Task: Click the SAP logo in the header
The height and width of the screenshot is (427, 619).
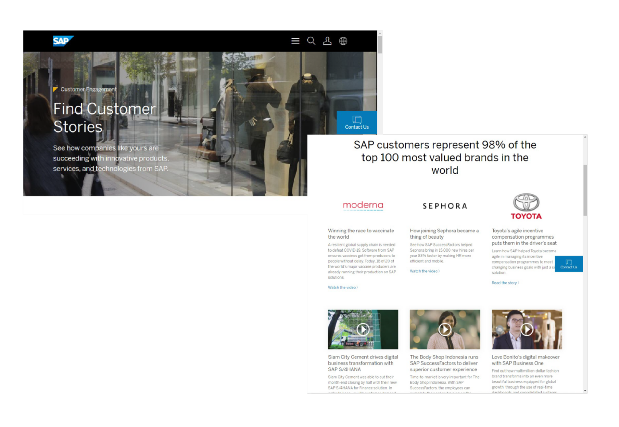Action: (63, 41)
